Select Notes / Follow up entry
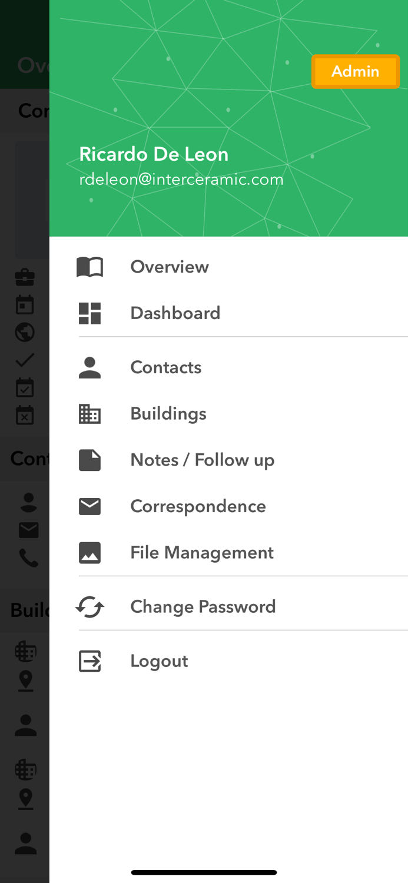Viewport: 408px width, 883px height. pos(203,460)
